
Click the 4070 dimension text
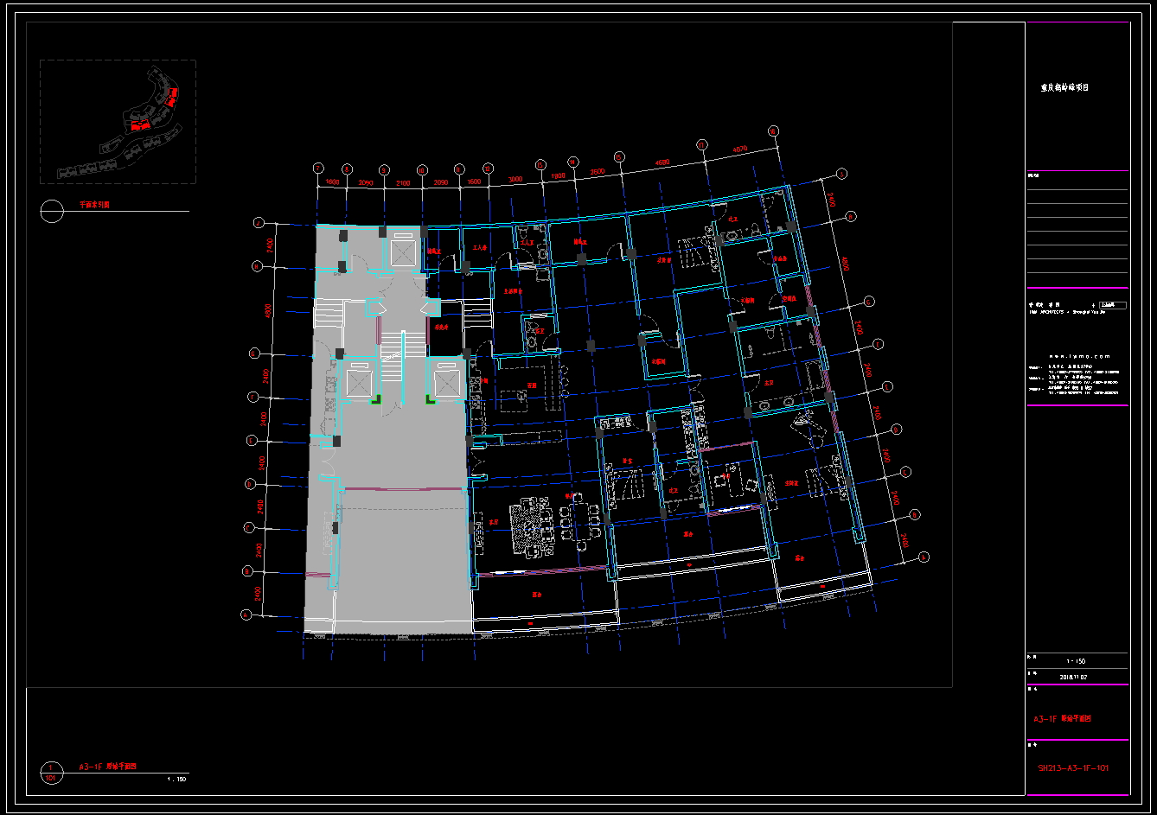(739, 150)
